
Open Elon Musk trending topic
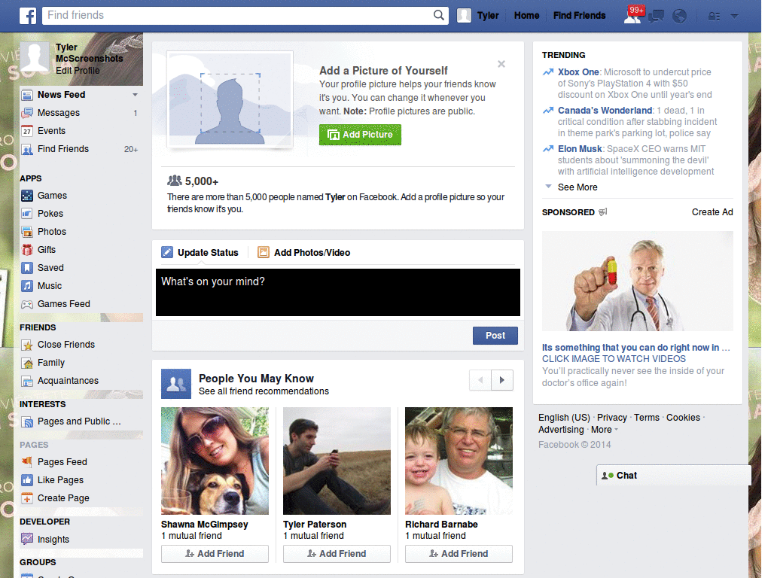point(580,149)
